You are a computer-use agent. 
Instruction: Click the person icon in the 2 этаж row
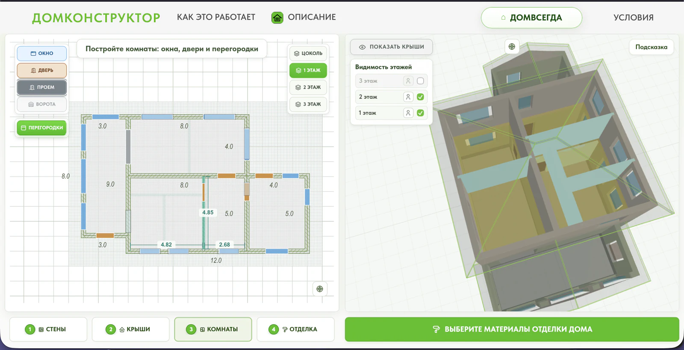408,97
